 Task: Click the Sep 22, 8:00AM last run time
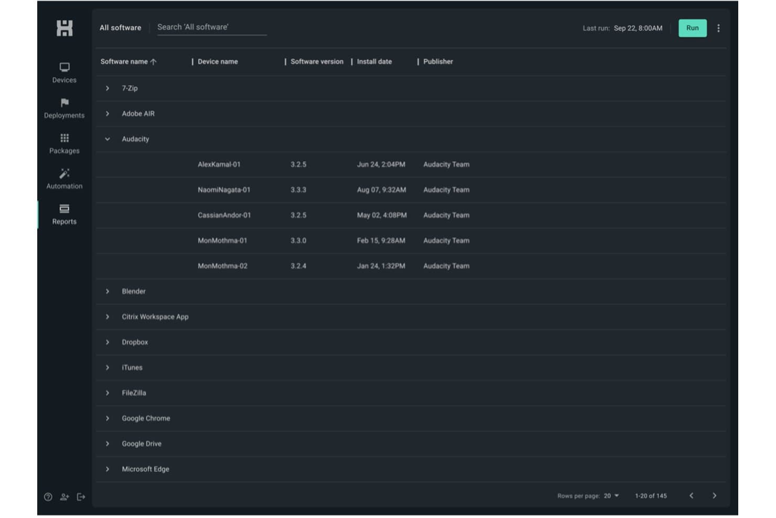click(638, 28)
